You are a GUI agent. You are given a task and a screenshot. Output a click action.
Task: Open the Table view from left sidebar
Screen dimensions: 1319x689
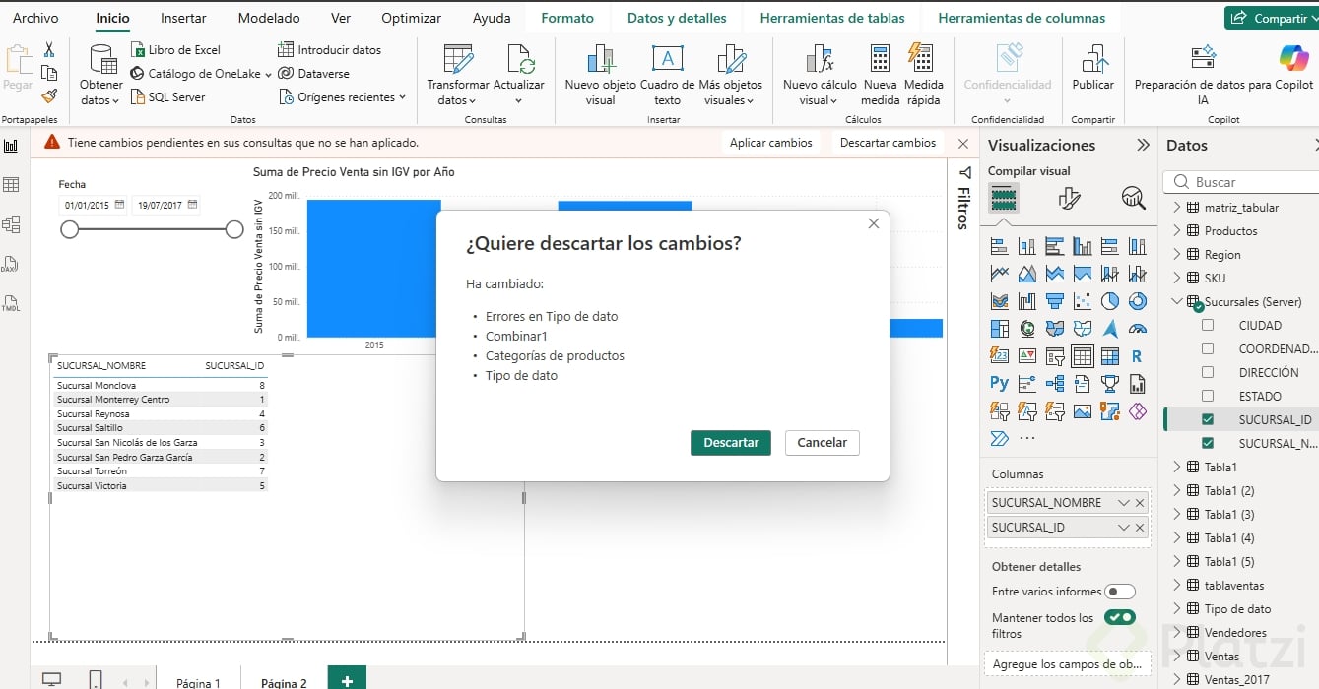click(x=12, y=185)
